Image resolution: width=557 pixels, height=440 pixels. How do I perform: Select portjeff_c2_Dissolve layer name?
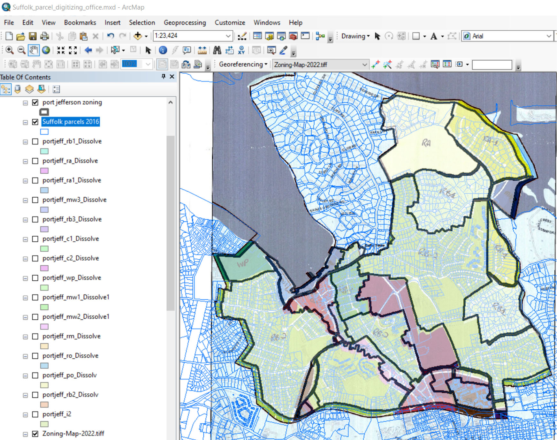(x=71, y=258)
